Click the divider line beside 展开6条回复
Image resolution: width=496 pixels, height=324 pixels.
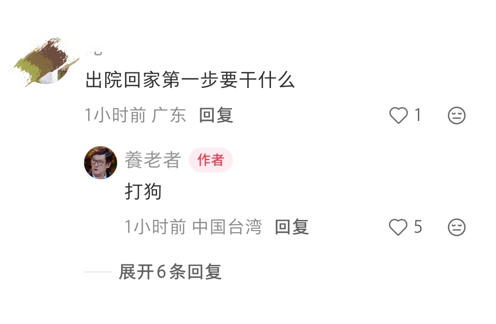pos(98,272)
